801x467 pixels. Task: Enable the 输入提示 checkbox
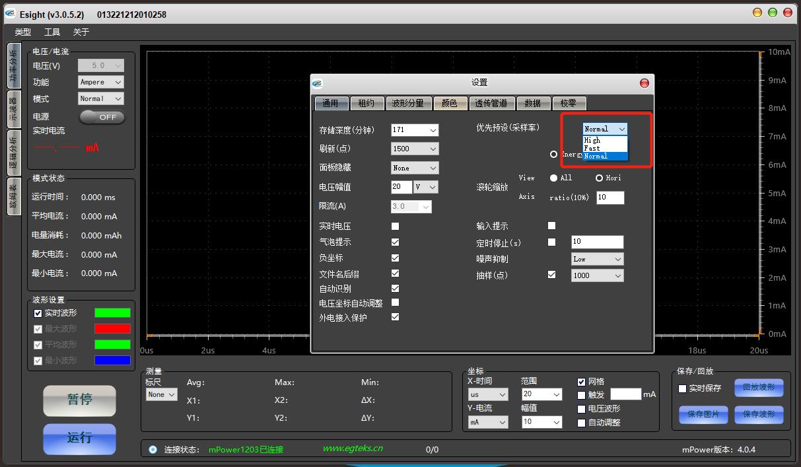tap(552, 226)
